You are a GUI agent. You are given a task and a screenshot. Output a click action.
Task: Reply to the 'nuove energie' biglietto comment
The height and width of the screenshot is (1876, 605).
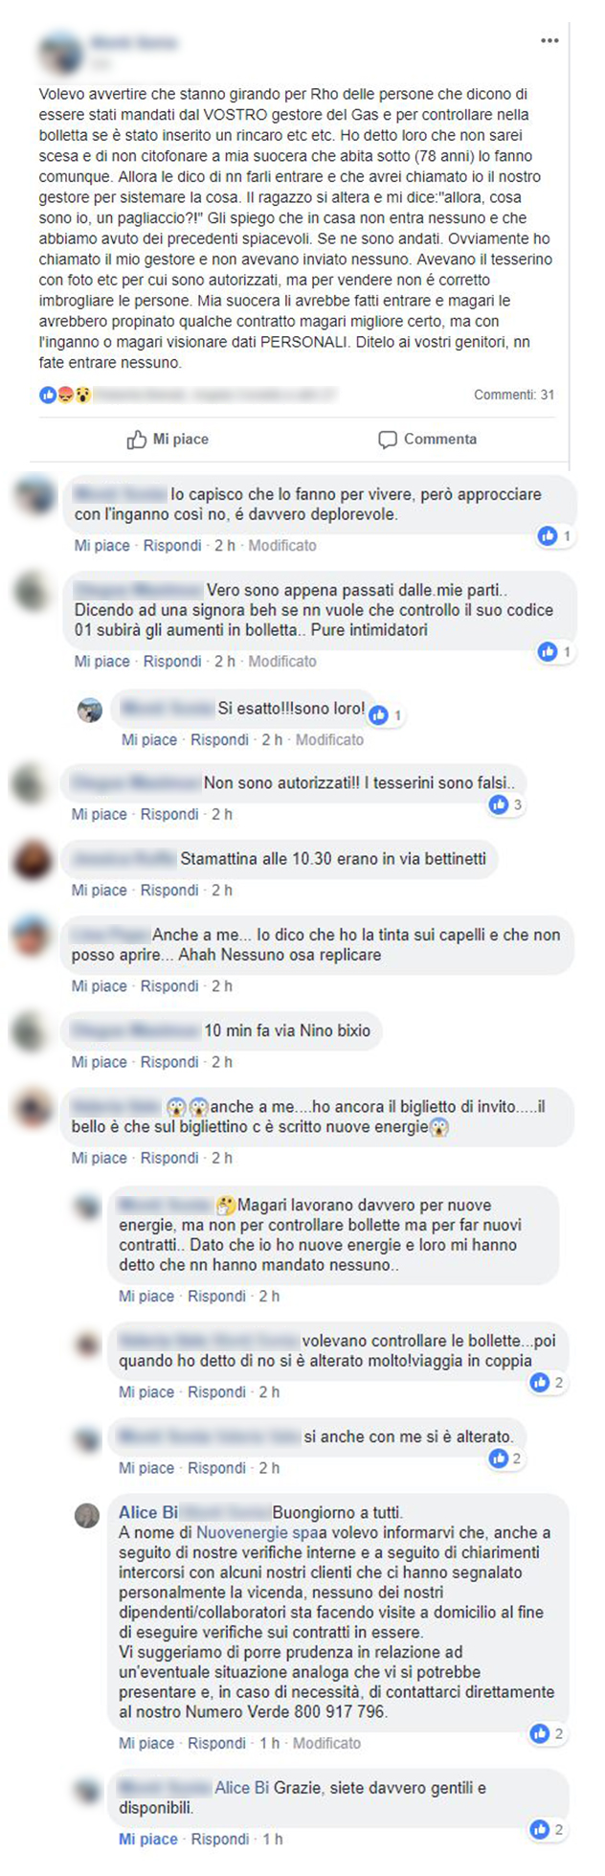pos(171,1158)
